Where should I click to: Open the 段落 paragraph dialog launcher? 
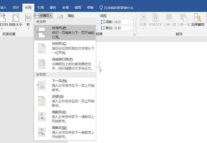pyautogui.click(x=135, y=34)
